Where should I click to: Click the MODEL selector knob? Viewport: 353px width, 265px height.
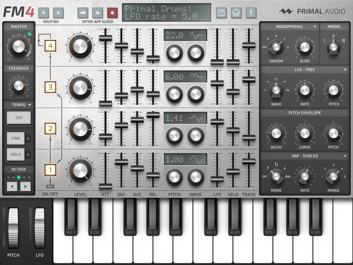[x=333, y=47]
